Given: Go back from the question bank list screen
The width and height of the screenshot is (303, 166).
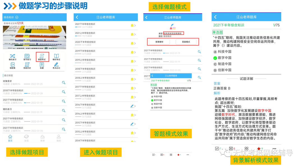Looking at the screenshot, I should (77, 17).
